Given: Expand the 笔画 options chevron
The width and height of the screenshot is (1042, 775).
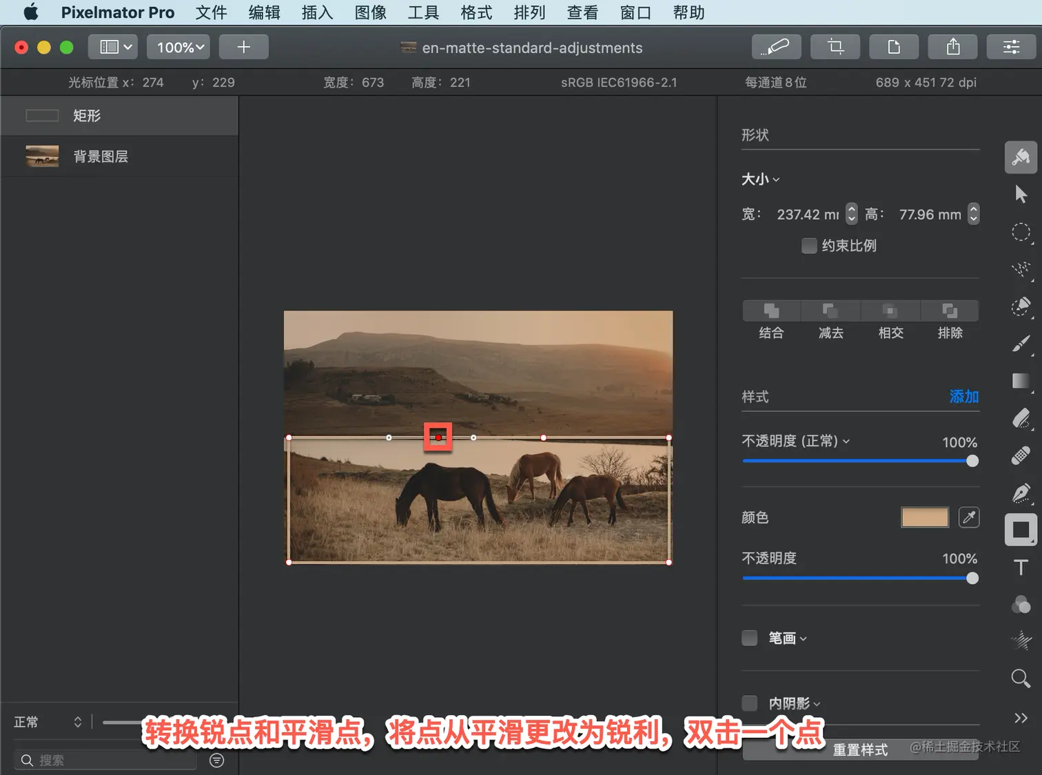Looking at the screenshot, I should [x=803, y=639].
